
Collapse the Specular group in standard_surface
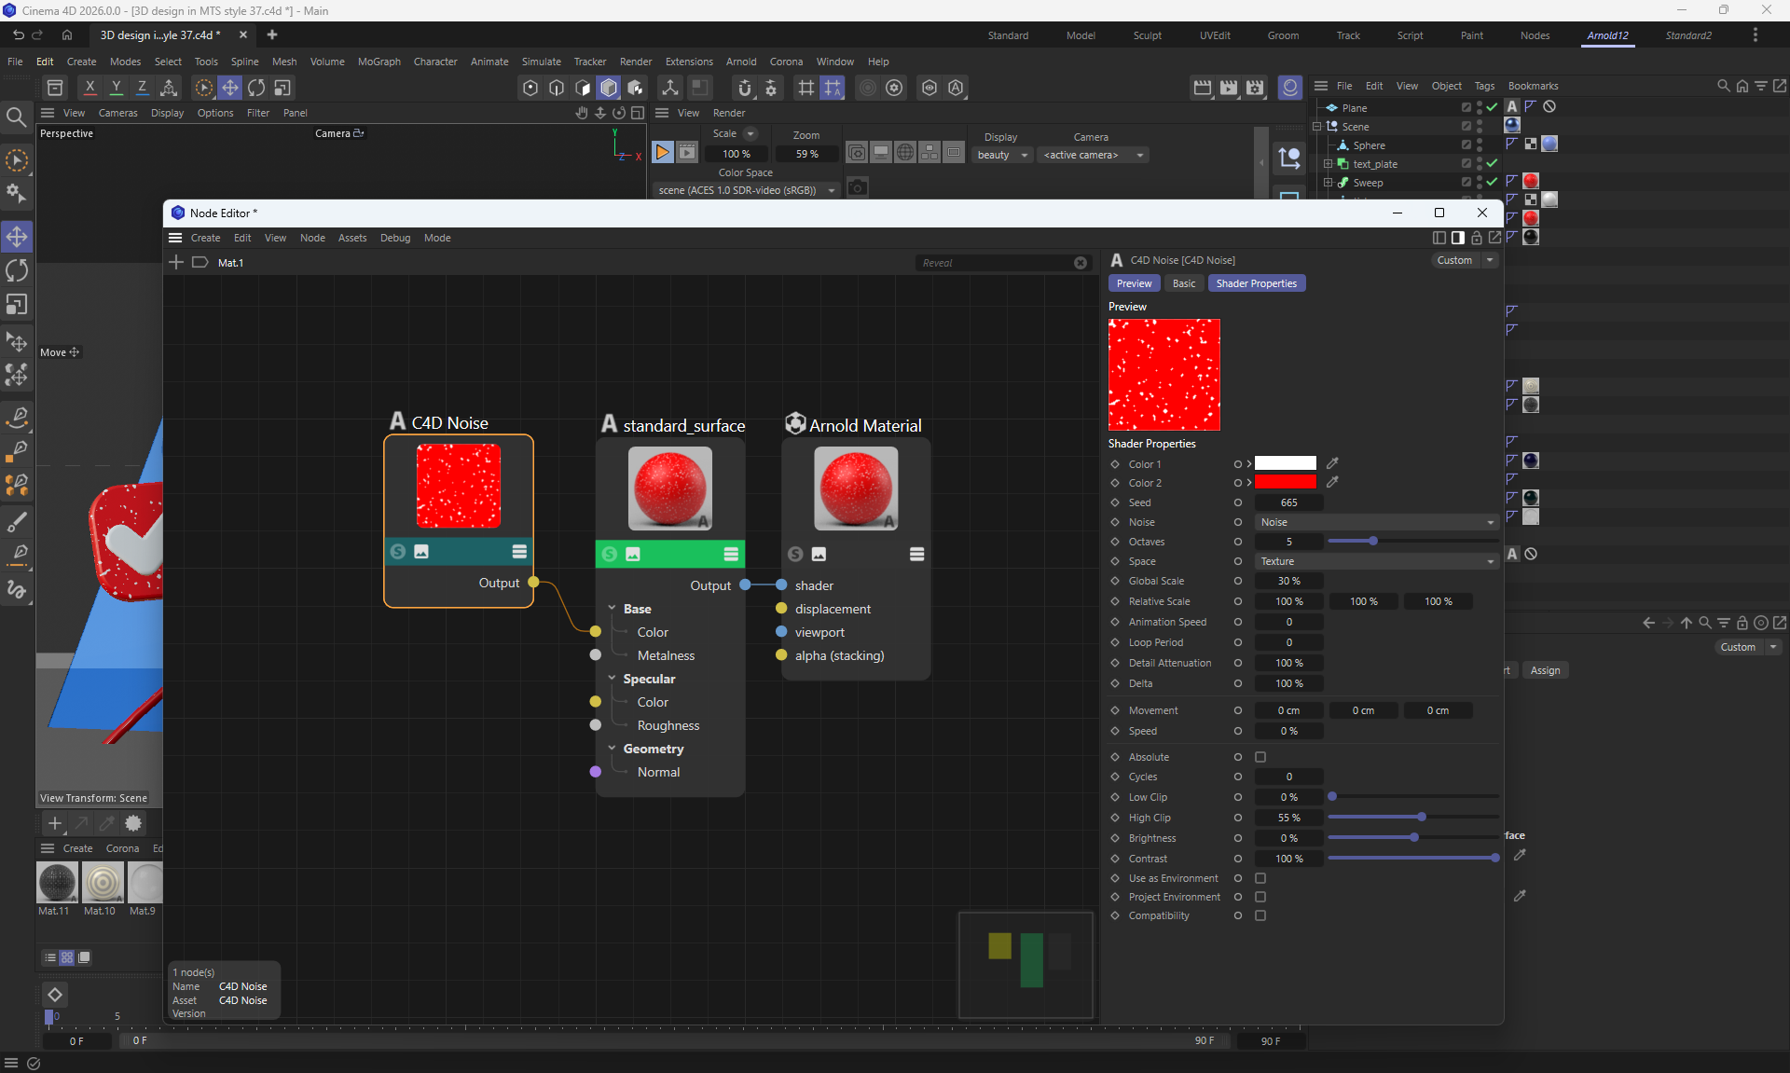coord(613,679)
